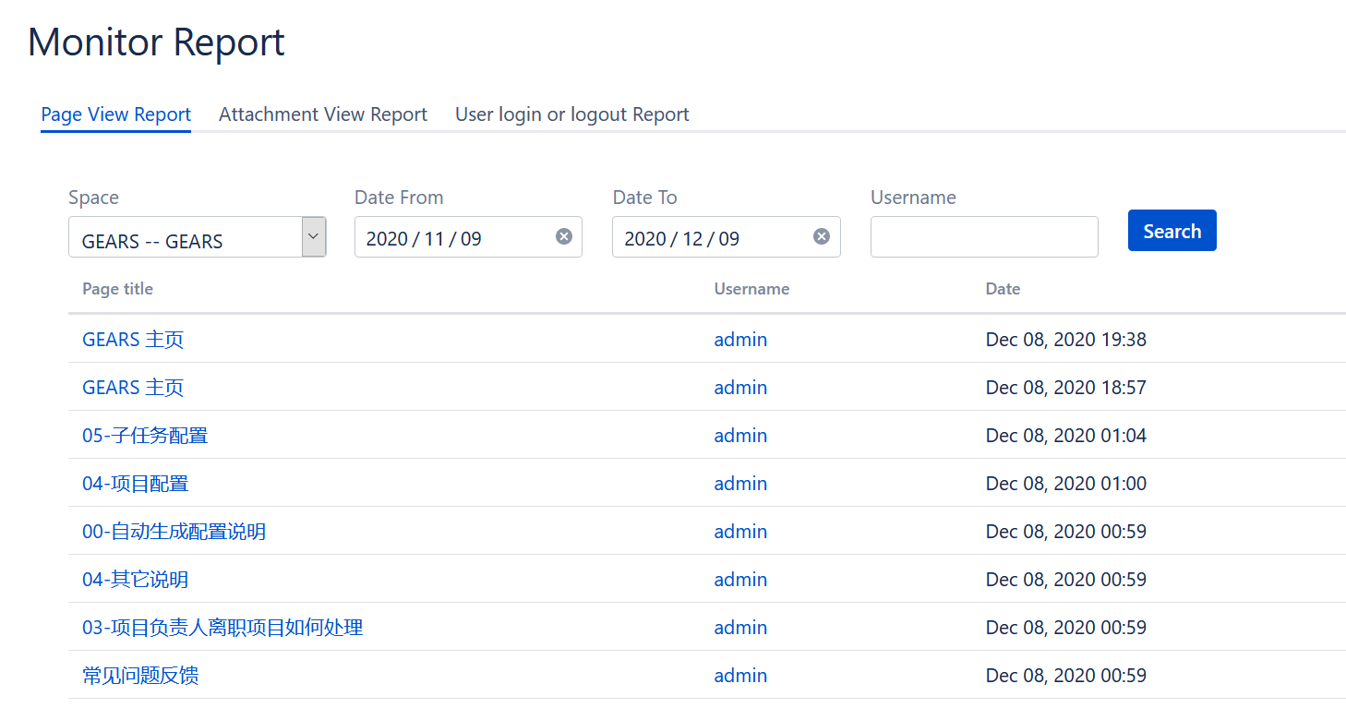1346x708 pixels.
Task: Switch to Page View Report tab
Action: (x=116, y=114)
